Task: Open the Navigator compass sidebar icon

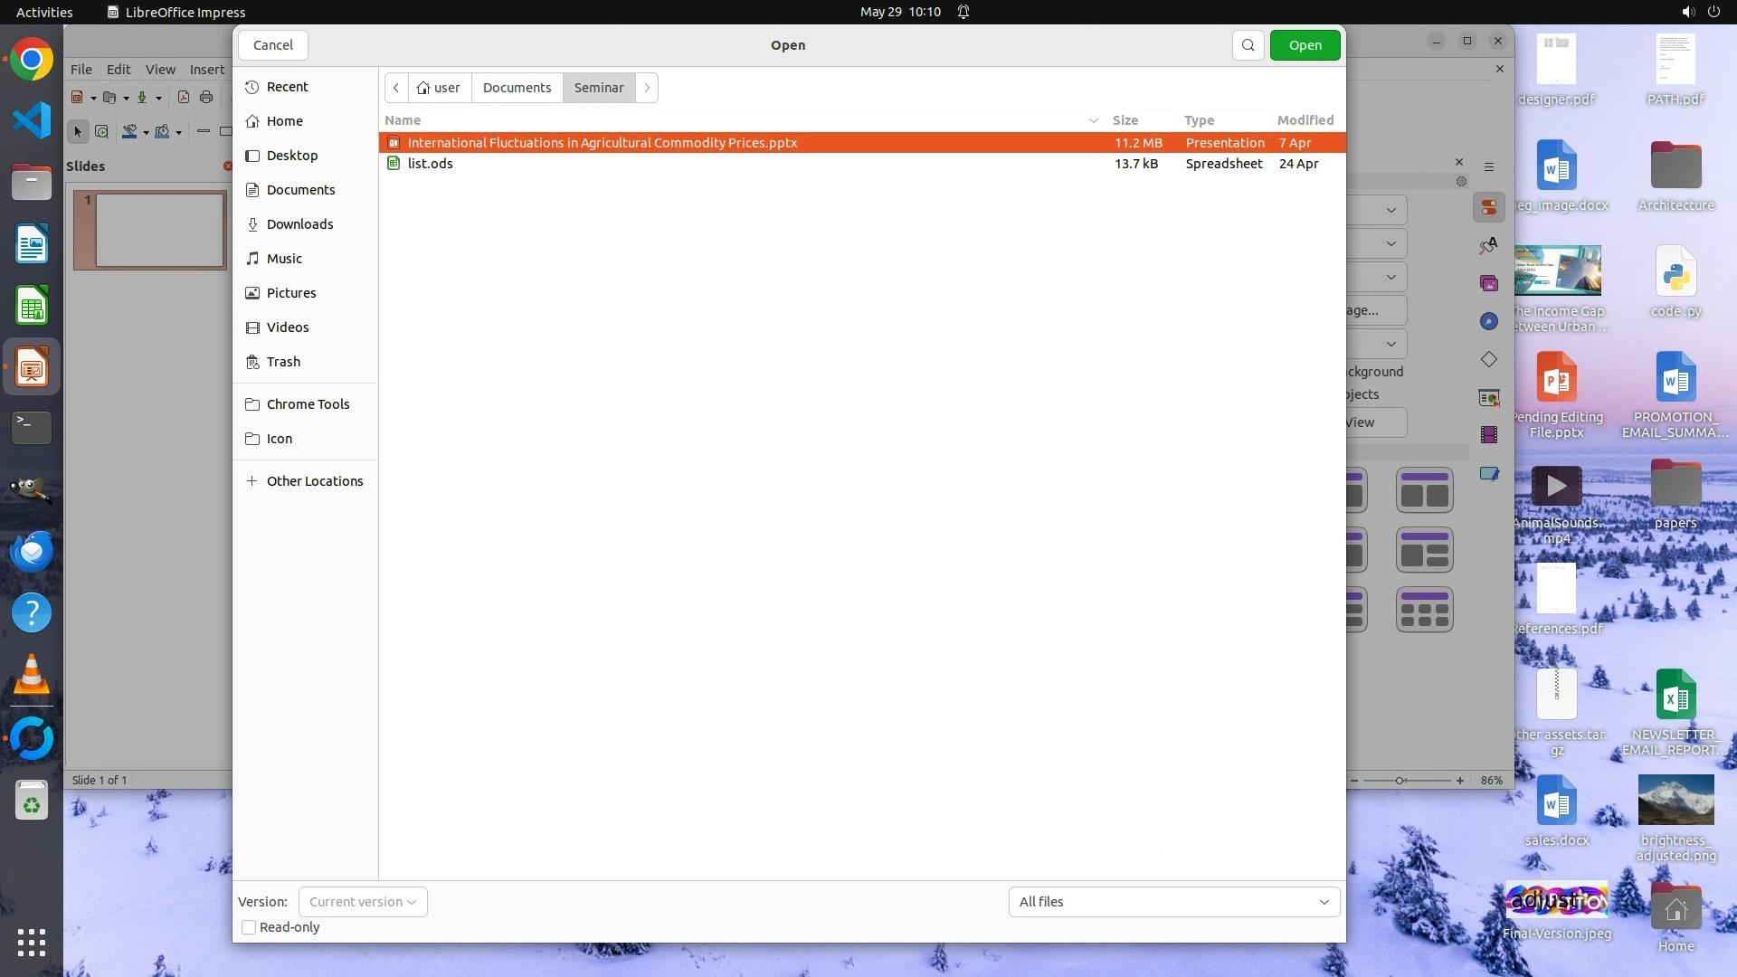Action: pyautogui.click(x=1488, y=321)
